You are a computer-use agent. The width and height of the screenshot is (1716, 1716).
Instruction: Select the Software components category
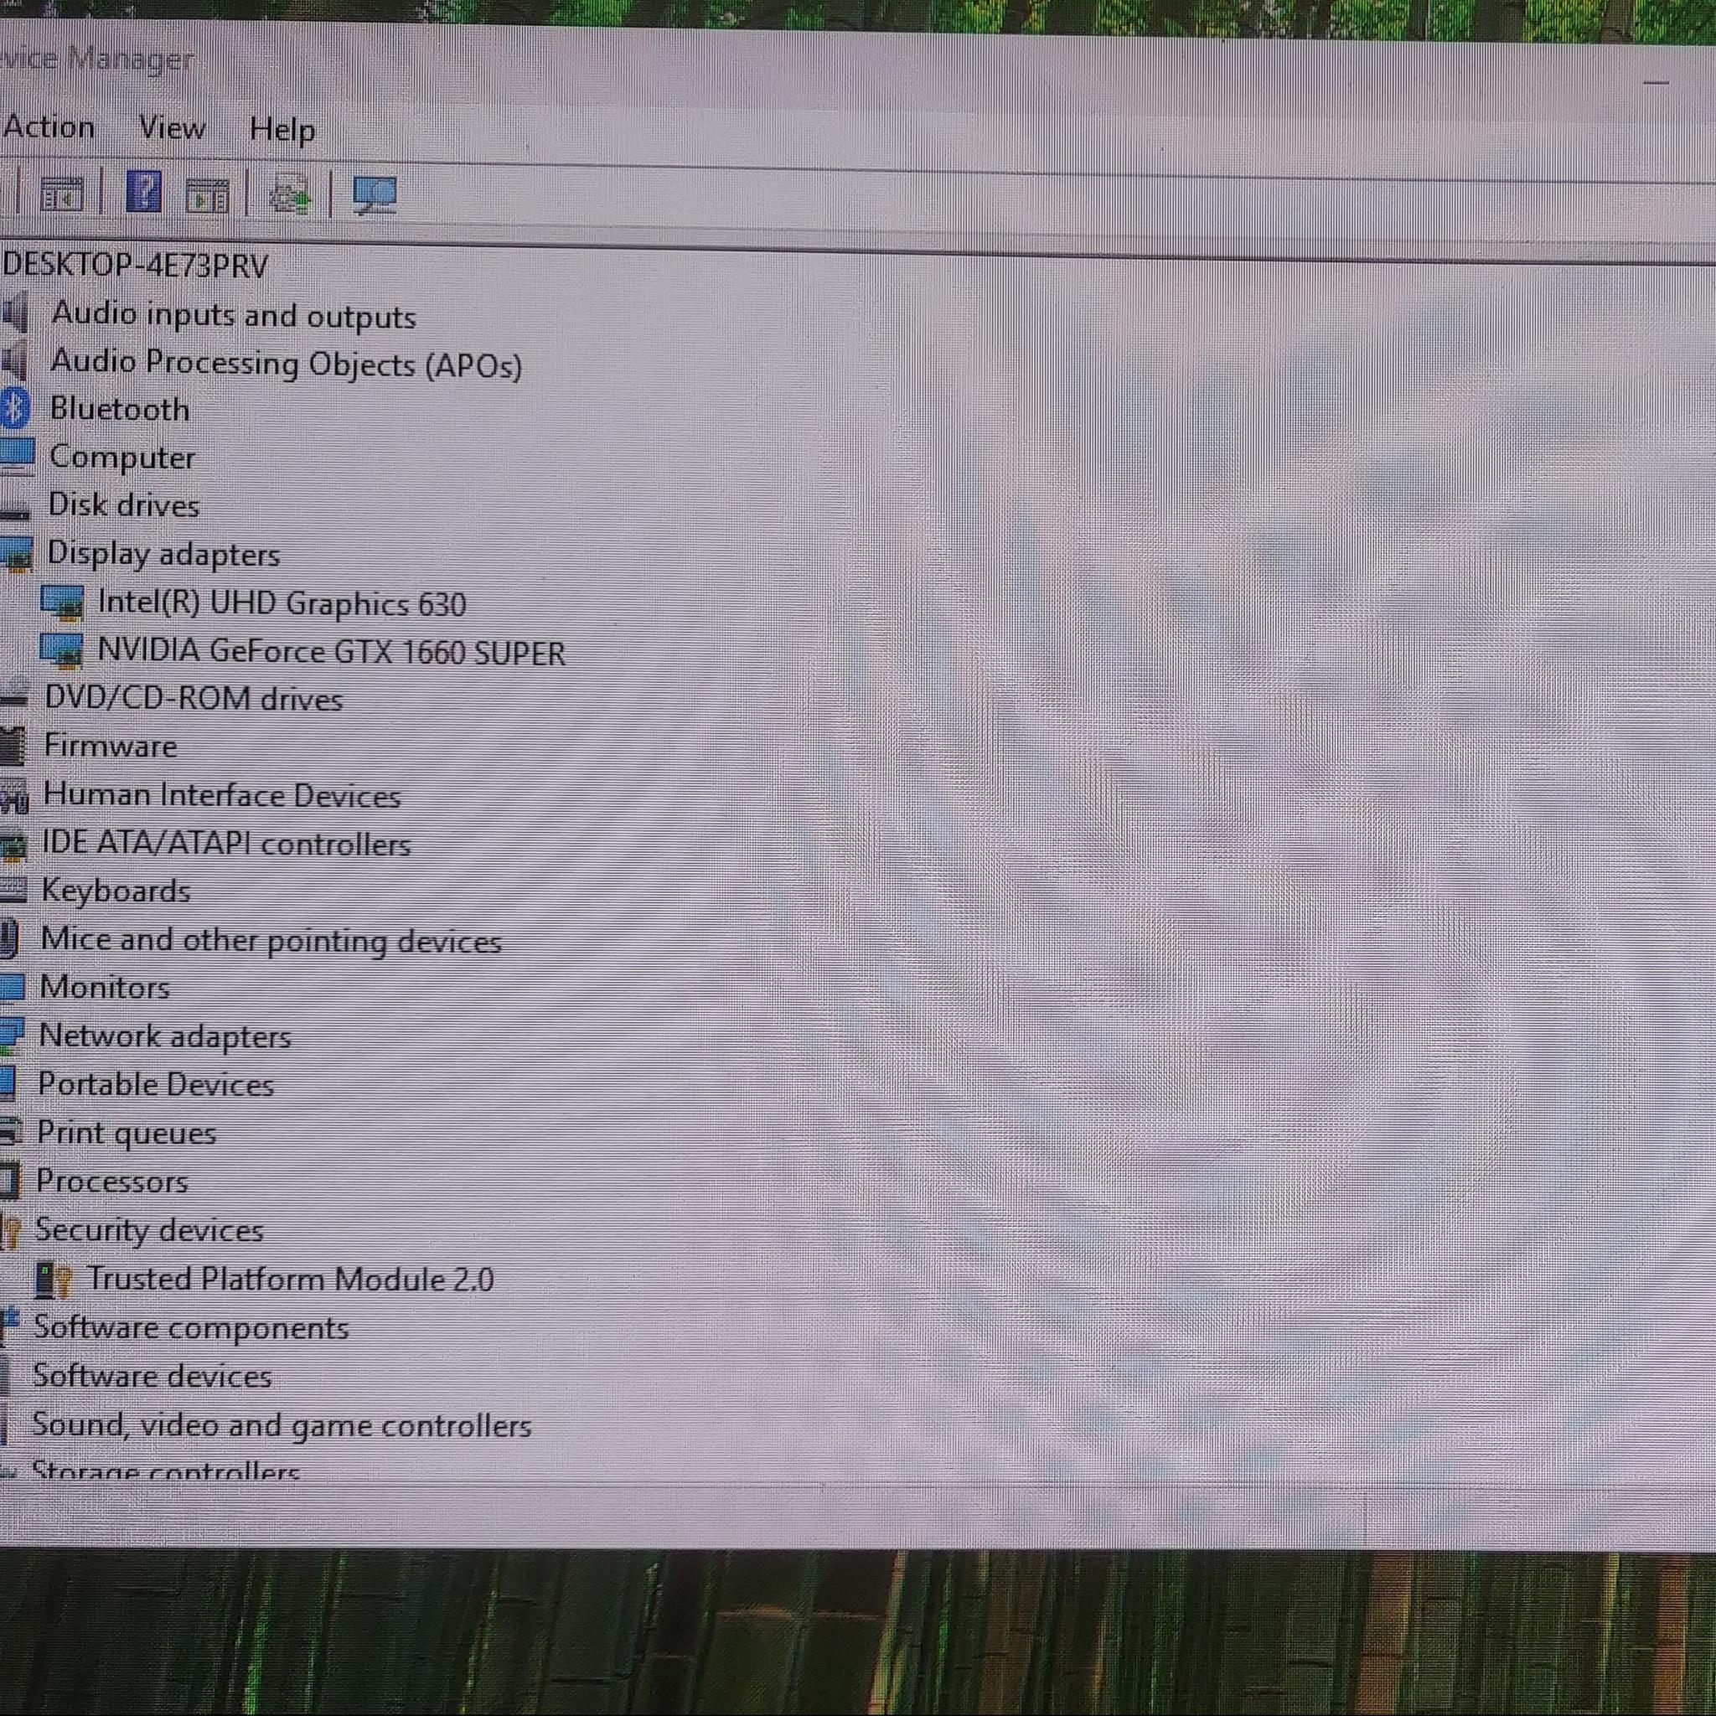pyautogui.click(x=191, y=1328)
